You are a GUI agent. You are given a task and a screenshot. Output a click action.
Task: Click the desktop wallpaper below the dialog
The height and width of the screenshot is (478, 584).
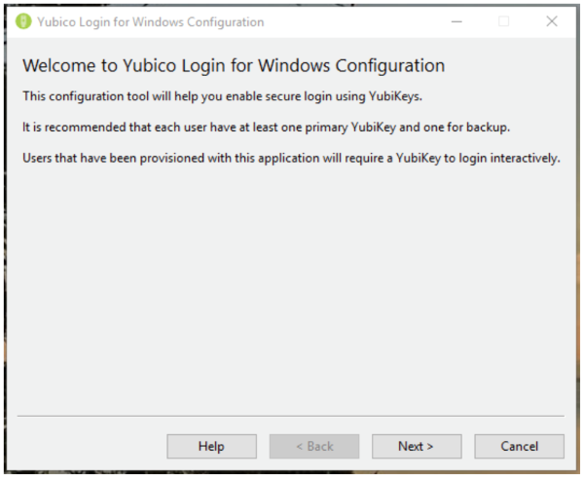[292, 474]
